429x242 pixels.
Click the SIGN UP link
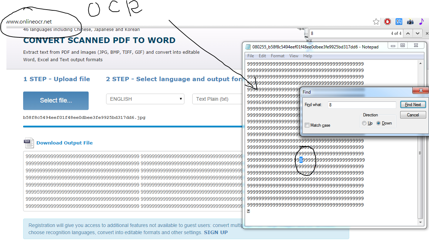(216, 232)
